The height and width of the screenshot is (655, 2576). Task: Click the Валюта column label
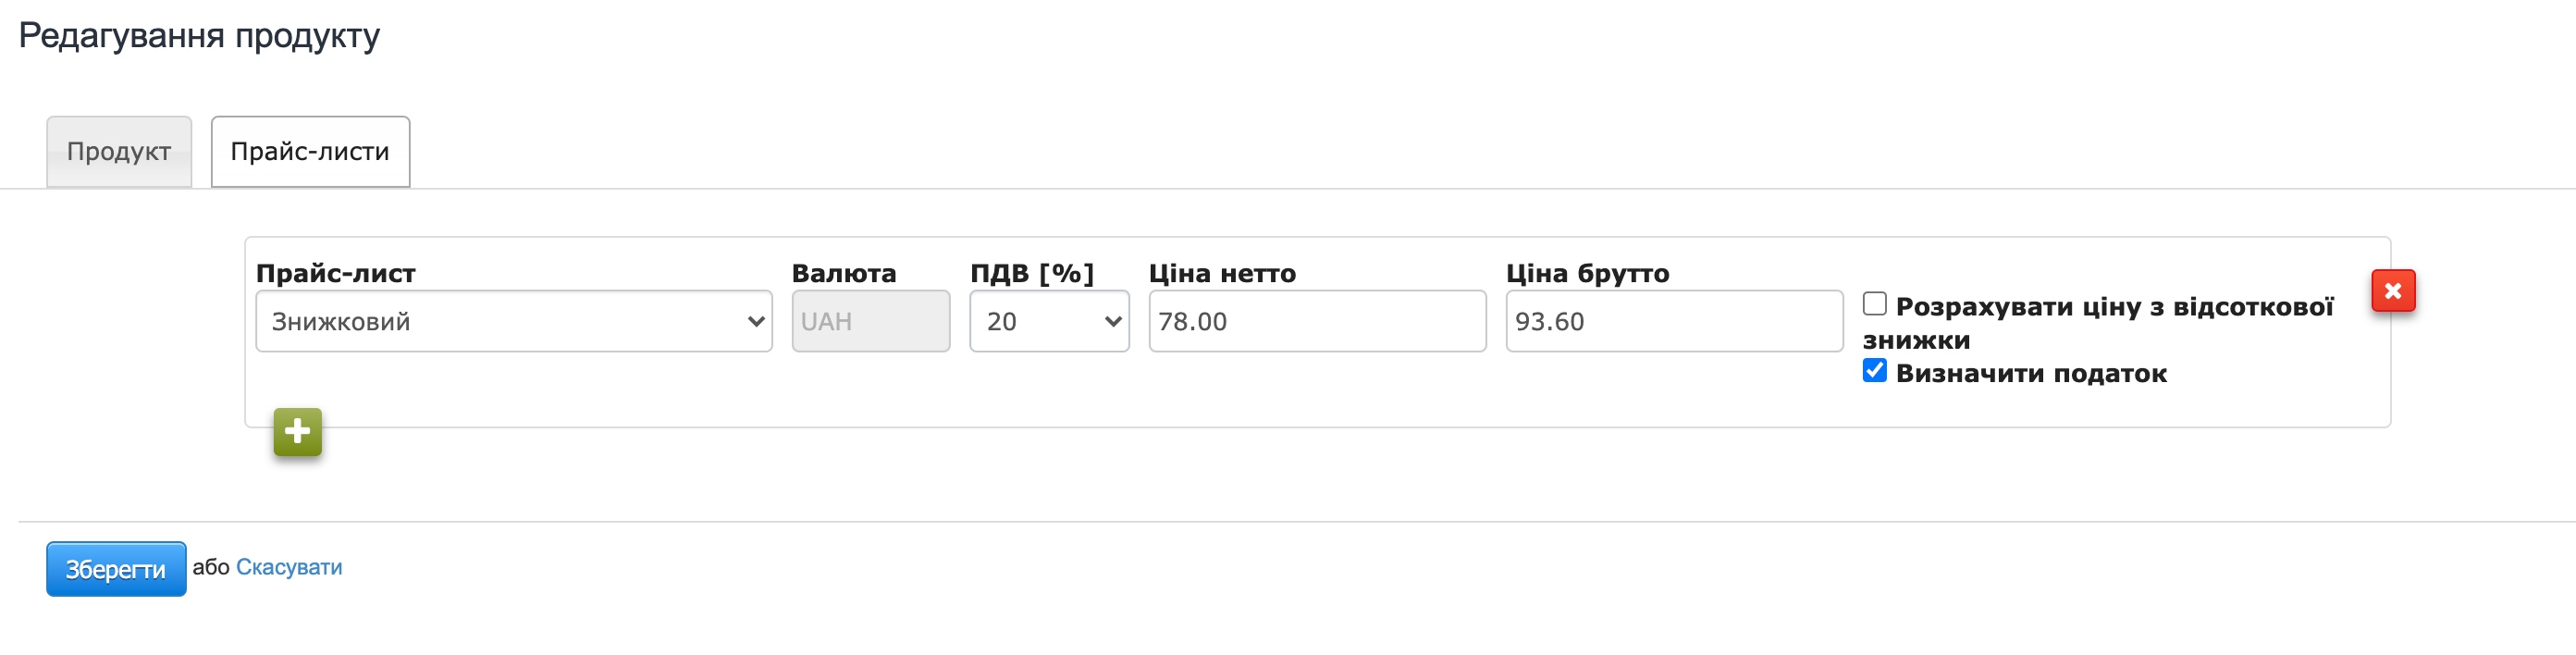[843, 273]
